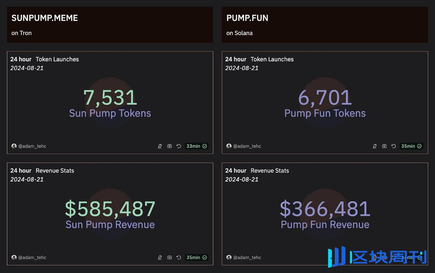Click Token Launches title in the Sun Pump Tokens card
435x273 pixels.
pos(57,59)
